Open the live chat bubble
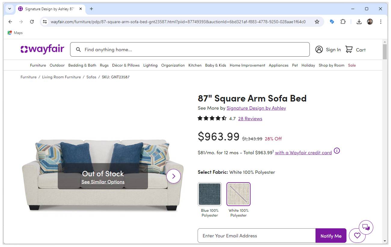This screenshot has width=391, height=247. [366, 227]
